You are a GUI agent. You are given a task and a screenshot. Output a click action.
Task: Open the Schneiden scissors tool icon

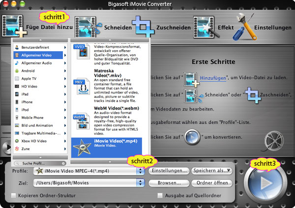[88, 27]
